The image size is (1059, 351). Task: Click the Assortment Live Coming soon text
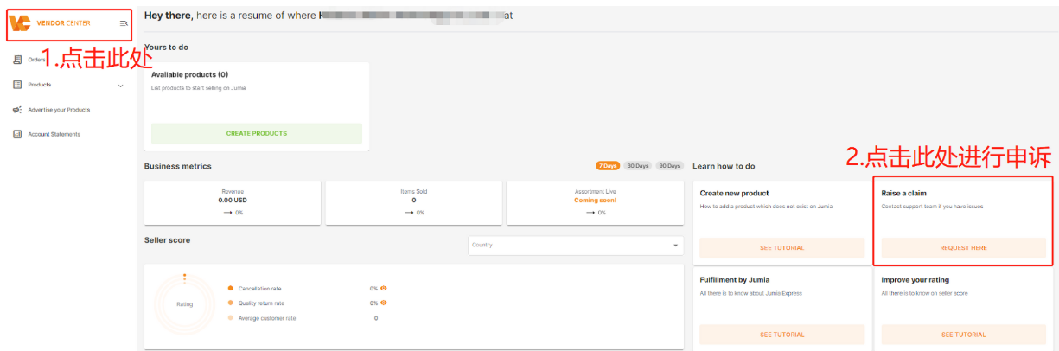[596, 200]
